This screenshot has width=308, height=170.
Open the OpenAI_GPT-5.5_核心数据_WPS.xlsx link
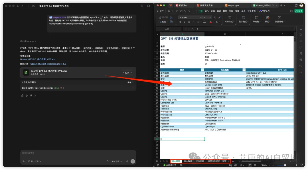coord(38,59)
